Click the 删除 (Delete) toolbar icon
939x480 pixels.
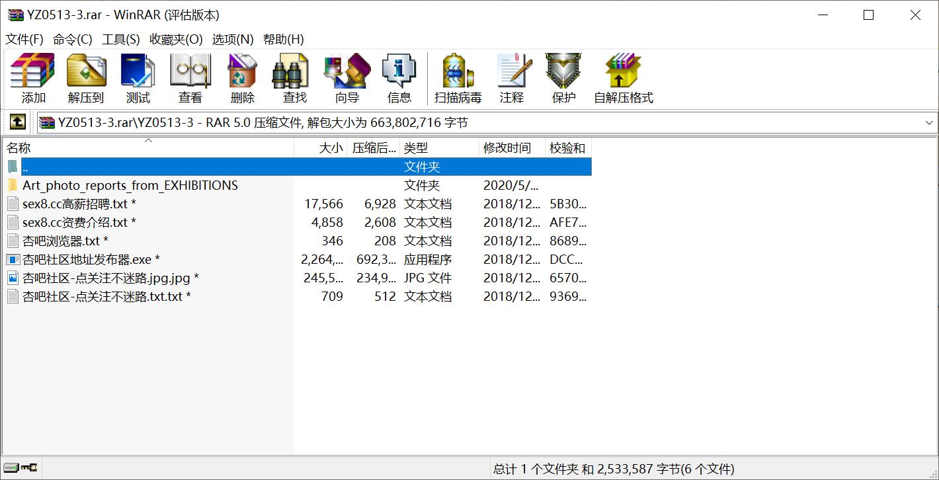243,71
